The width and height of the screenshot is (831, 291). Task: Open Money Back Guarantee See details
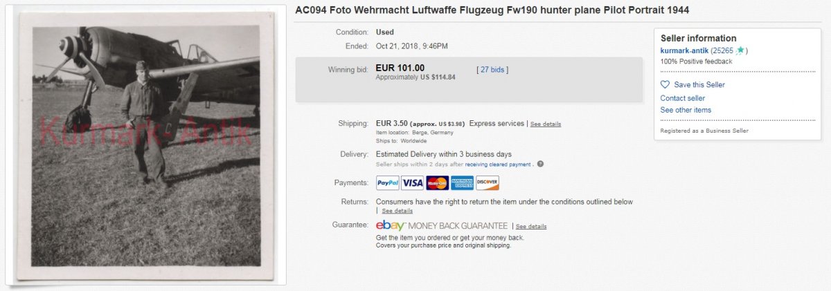531,226
